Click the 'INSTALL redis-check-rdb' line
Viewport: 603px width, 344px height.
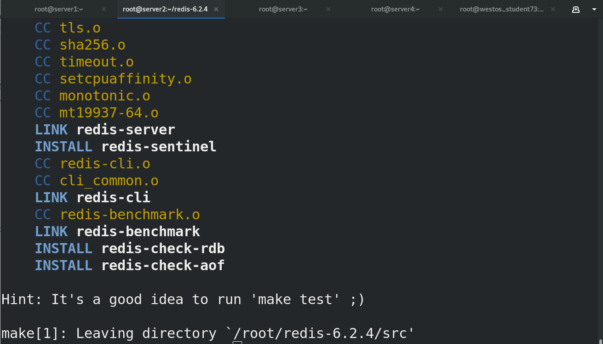(130, 249)
